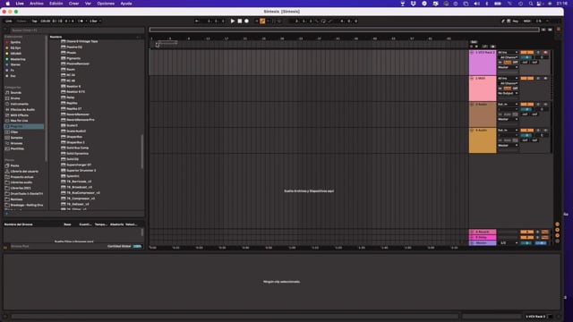The width and height of the screenshot is (573, 322).
Task: Open the Edición menu
Action: click(56, 4)
